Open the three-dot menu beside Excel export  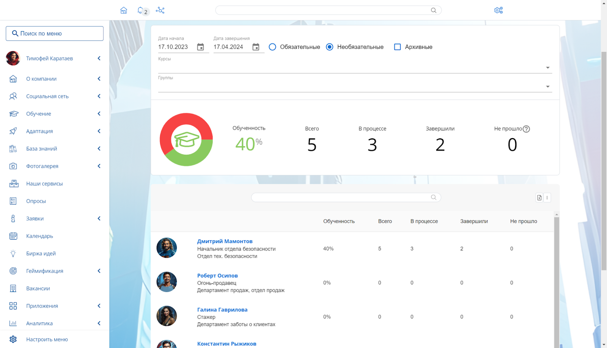pyautogui.click(x=547, y=198)
